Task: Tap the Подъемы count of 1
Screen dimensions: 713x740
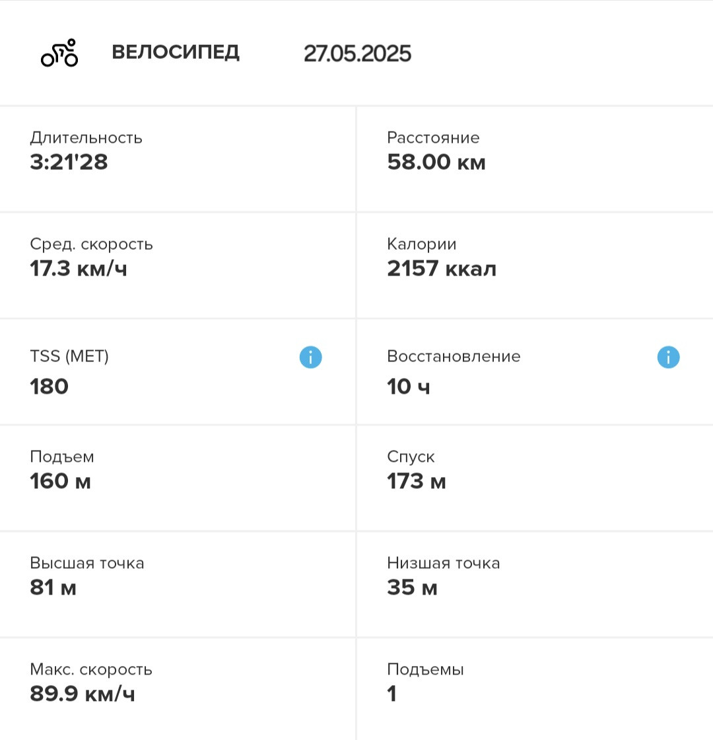Action: 392,694
